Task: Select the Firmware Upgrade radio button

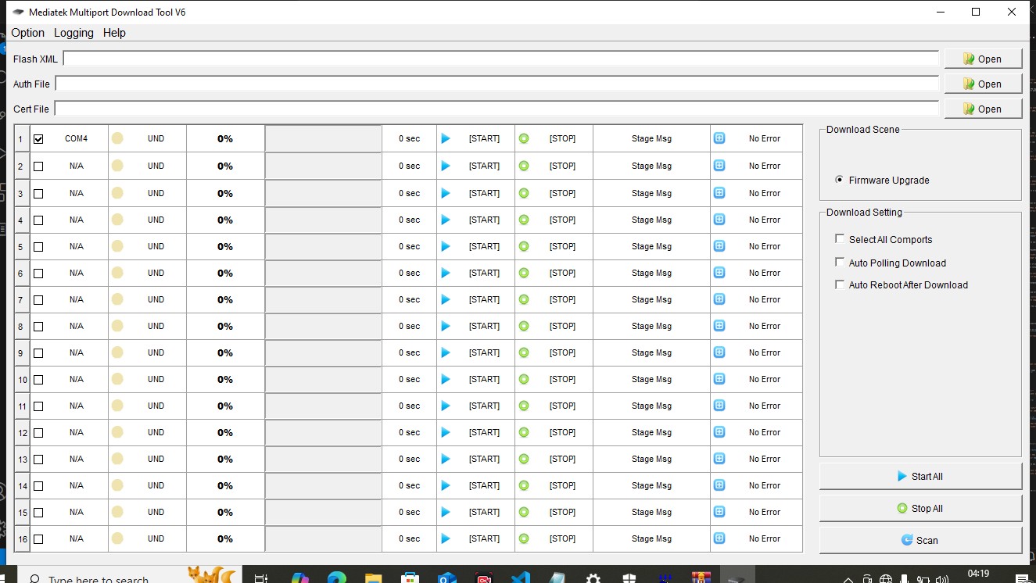Action: [840, 180]
